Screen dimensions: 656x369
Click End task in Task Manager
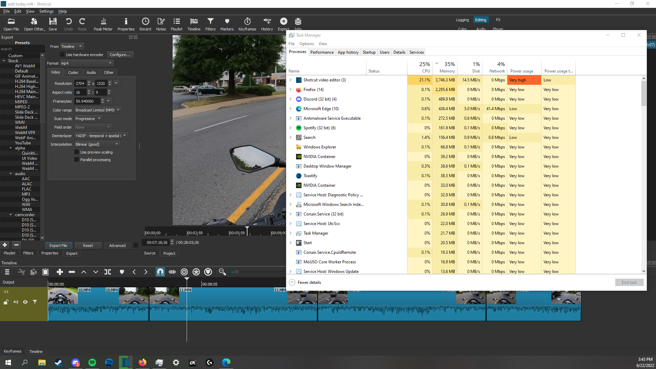tap(629, 282)
